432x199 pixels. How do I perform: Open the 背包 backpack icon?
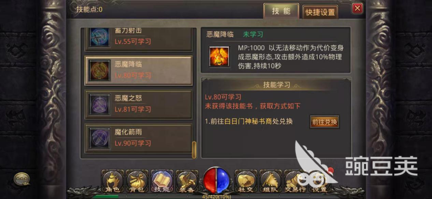click(x=137, y=181)
